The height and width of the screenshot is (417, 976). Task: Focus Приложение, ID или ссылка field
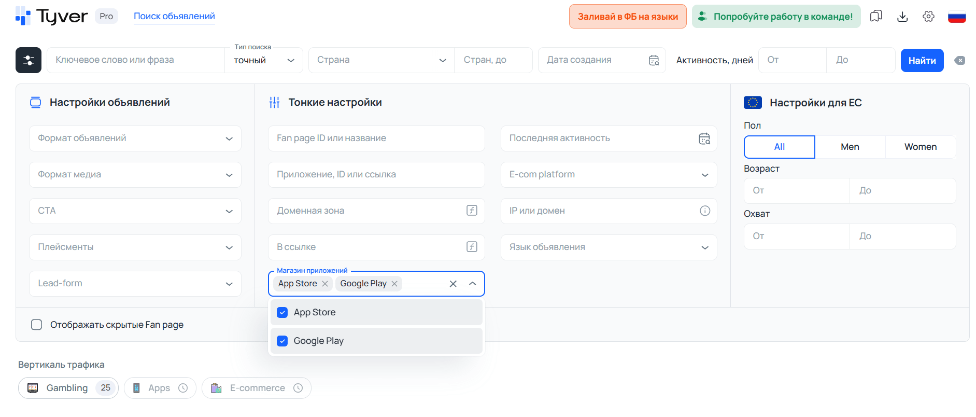click(x=376, y=175)
